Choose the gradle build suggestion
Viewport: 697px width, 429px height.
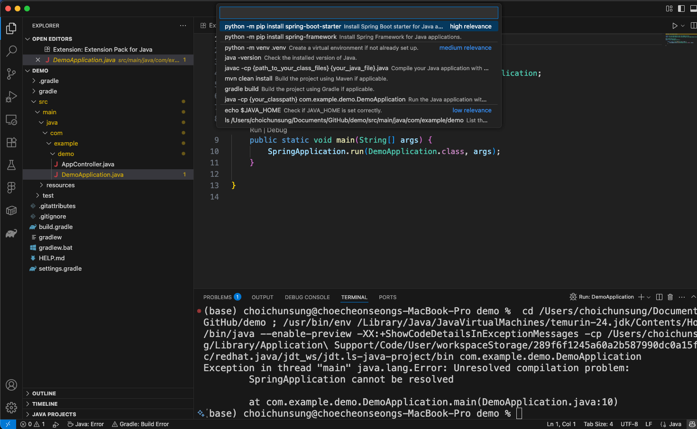[359, 89]
